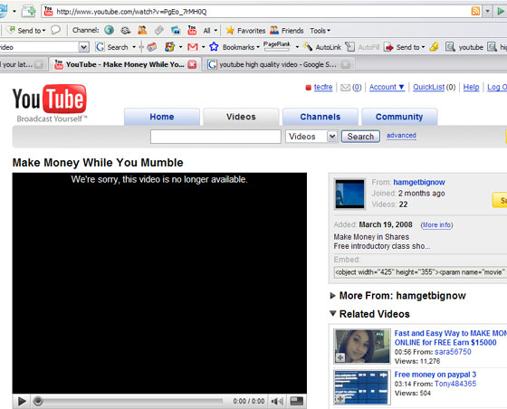The width and height of the screenshot is (507, 409).
Task: Go to the Channels tab
Action: click(x=320, y=117)
